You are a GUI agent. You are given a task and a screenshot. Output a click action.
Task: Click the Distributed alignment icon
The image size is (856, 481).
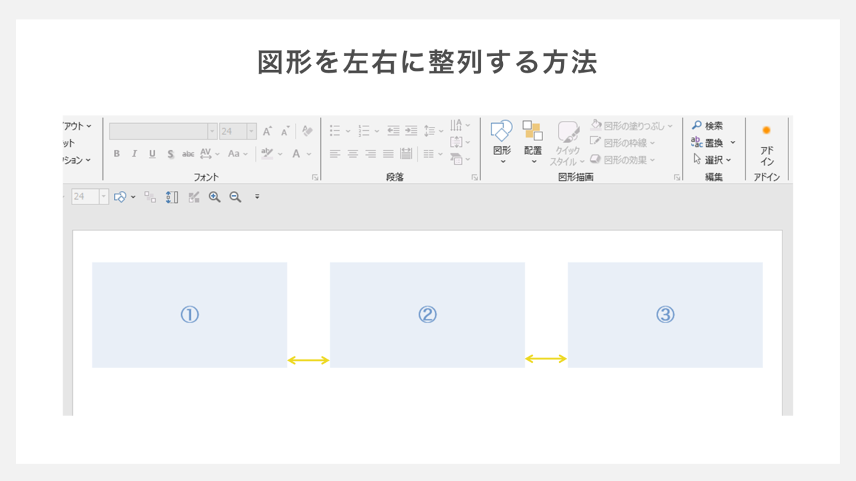click(406, 154)
